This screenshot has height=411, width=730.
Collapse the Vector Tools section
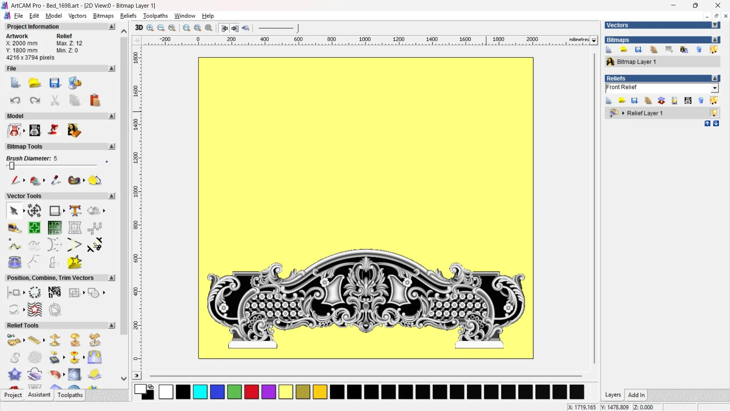click(112, 196)
